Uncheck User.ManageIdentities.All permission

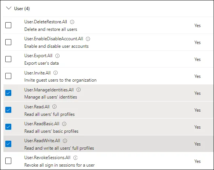(x=8, y=93)
